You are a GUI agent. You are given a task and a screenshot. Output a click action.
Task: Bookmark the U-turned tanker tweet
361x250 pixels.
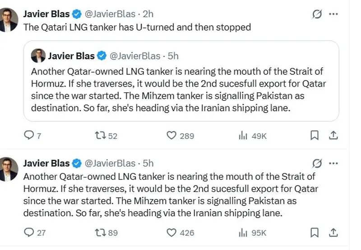coord(315,135)
